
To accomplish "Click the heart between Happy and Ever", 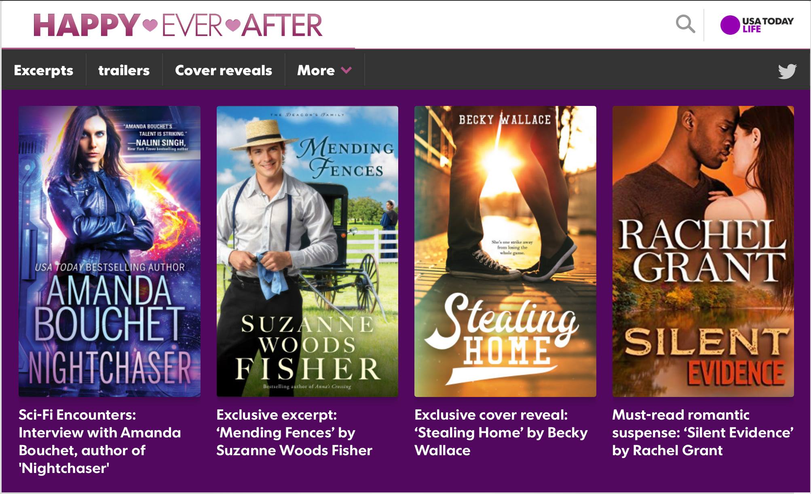I will pyautogui.click(x=150, y=25).
